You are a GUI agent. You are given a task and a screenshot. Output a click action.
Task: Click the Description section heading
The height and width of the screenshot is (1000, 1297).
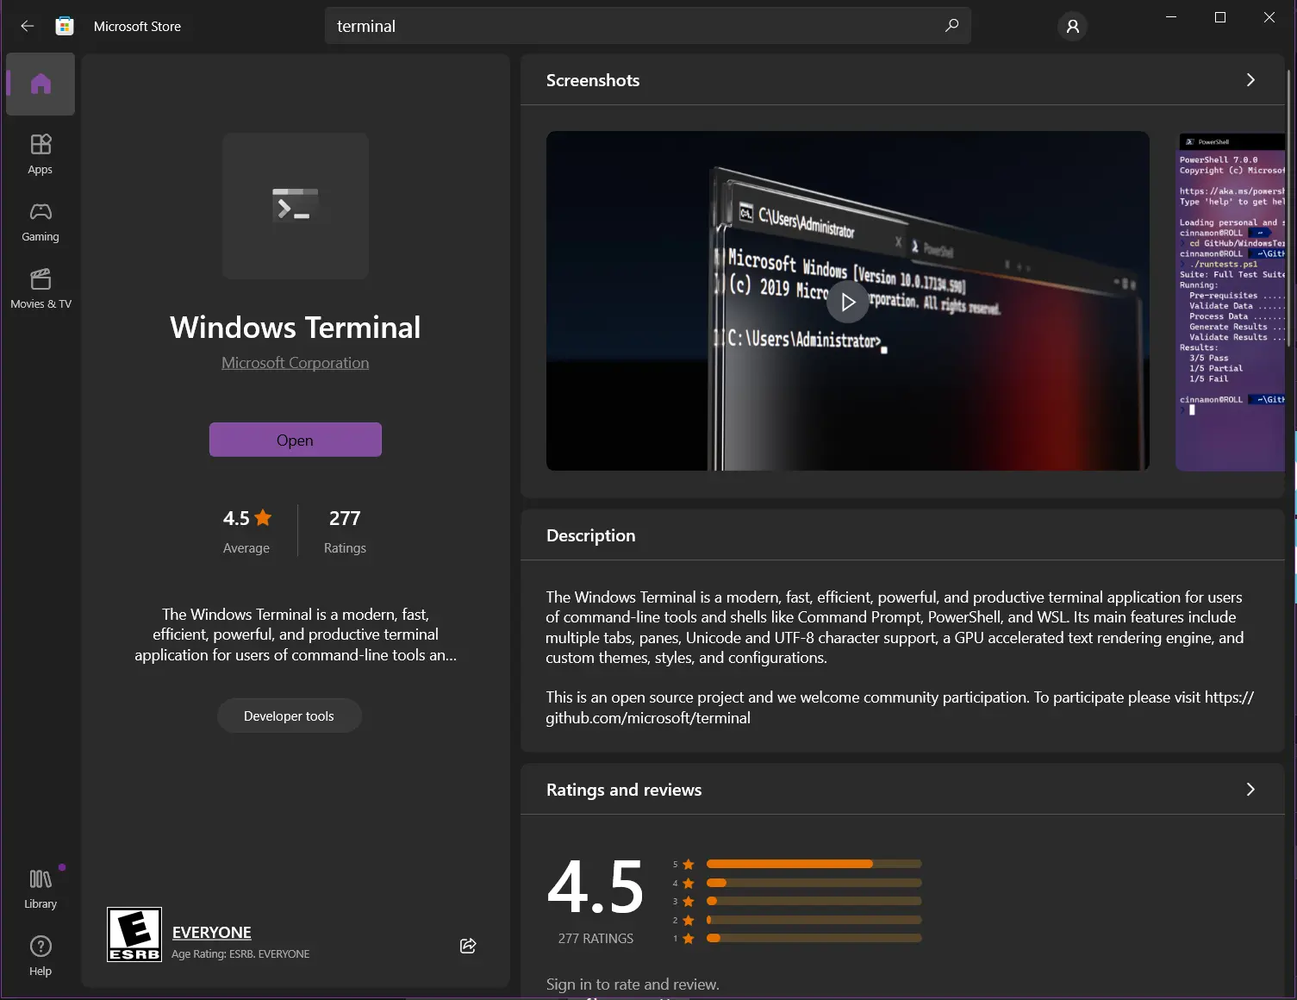click(591, 535)
